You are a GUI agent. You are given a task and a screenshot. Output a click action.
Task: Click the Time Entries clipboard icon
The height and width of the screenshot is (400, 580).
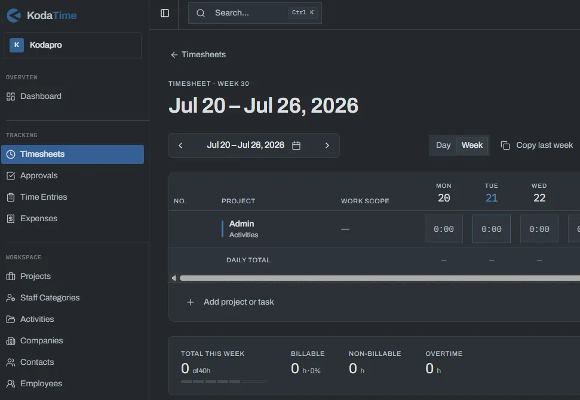11,197
